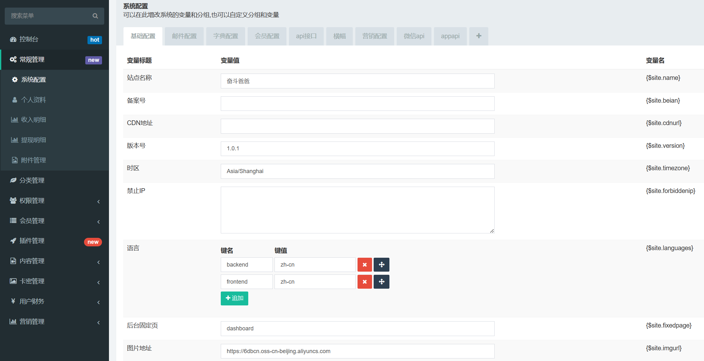Go to 分类管理 menu item

pos(54,180)
